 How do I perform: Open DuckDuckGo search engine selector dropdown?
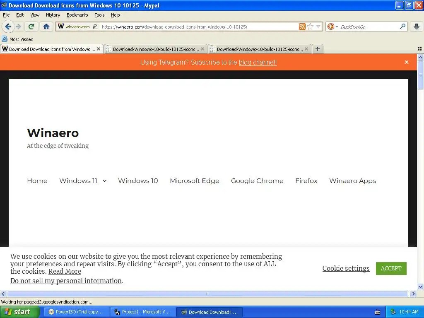click(x=332, y=26)
